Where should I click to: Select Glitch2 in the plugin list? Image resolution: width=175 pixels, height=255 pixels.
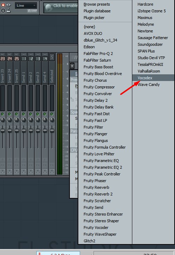(105, 241)
